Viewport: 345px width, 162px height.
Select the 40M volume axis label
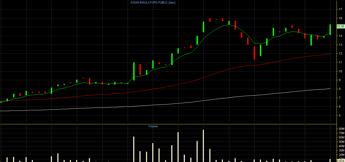(341, 146)
